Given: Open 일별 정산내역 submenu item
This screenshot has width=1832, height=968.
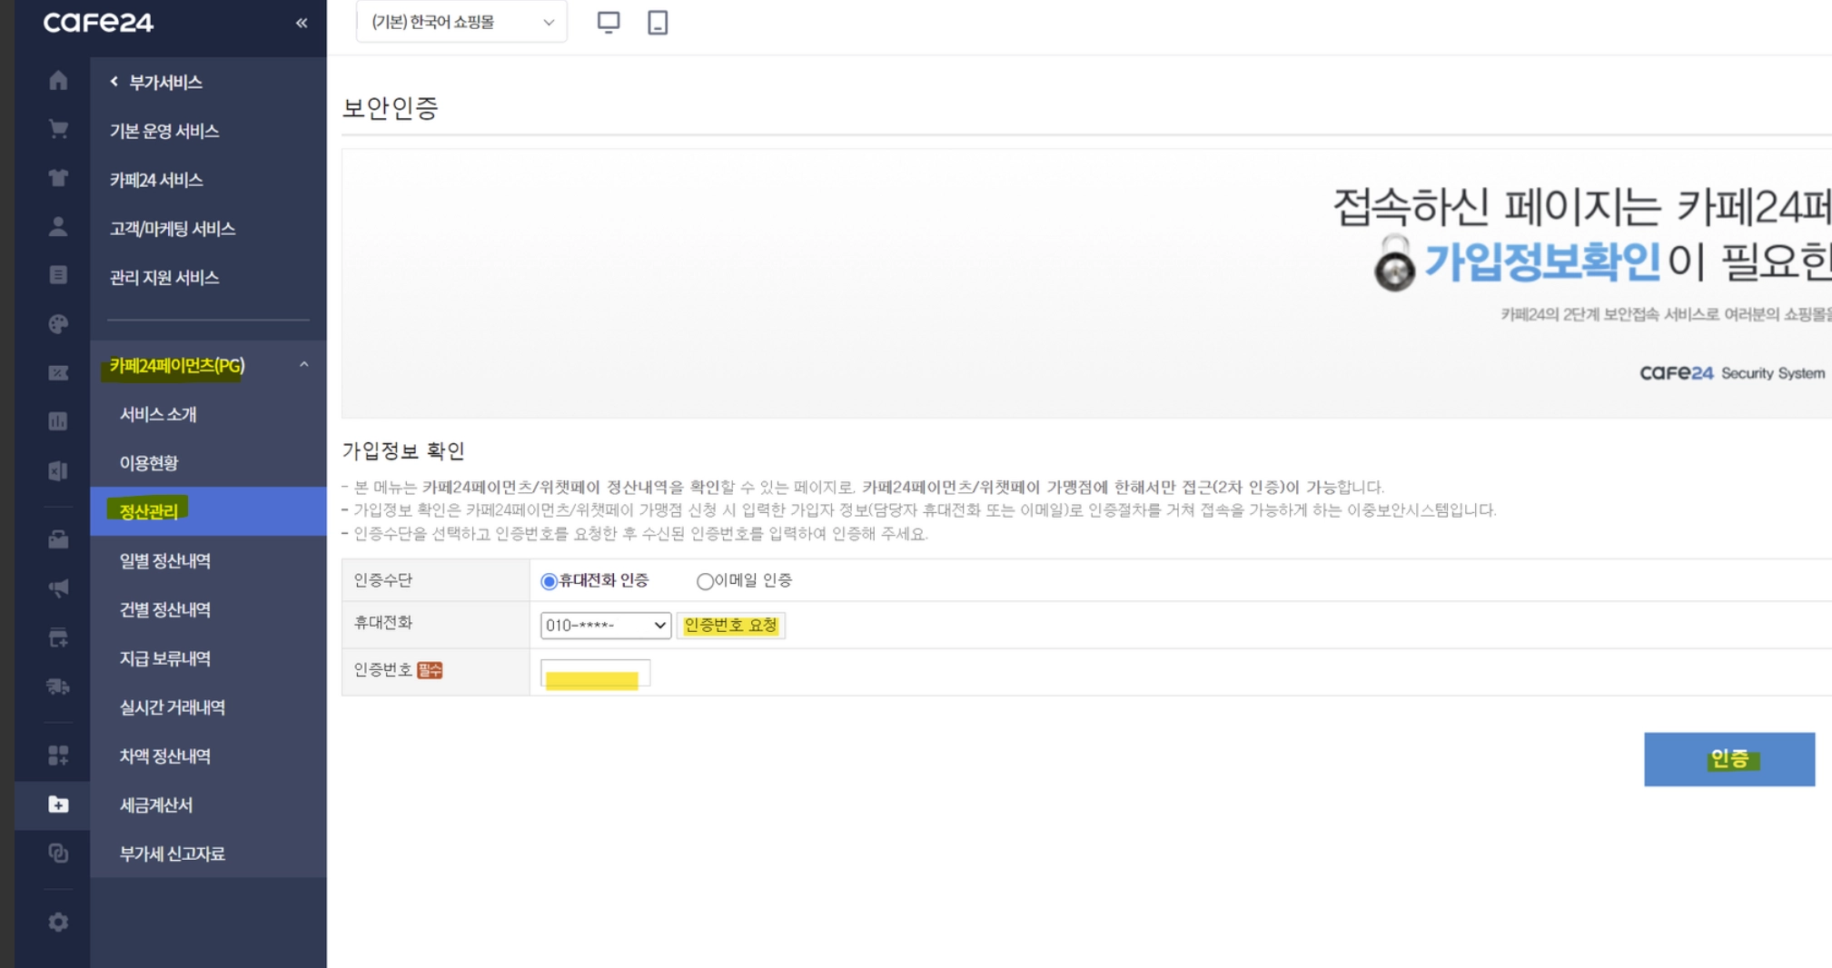Looking at the screenshot, I should [x=165, y=561].
